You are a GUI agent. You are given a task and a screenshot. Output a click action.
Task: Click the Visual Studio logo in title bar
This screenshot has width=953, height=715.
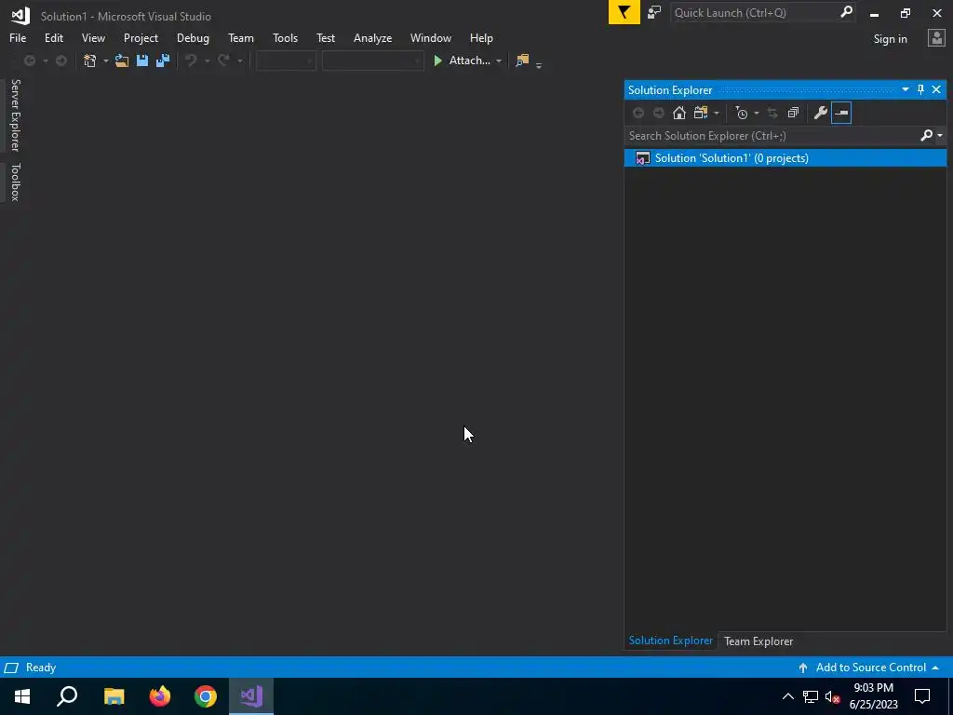pyautogui.click(x=20, y=16)
